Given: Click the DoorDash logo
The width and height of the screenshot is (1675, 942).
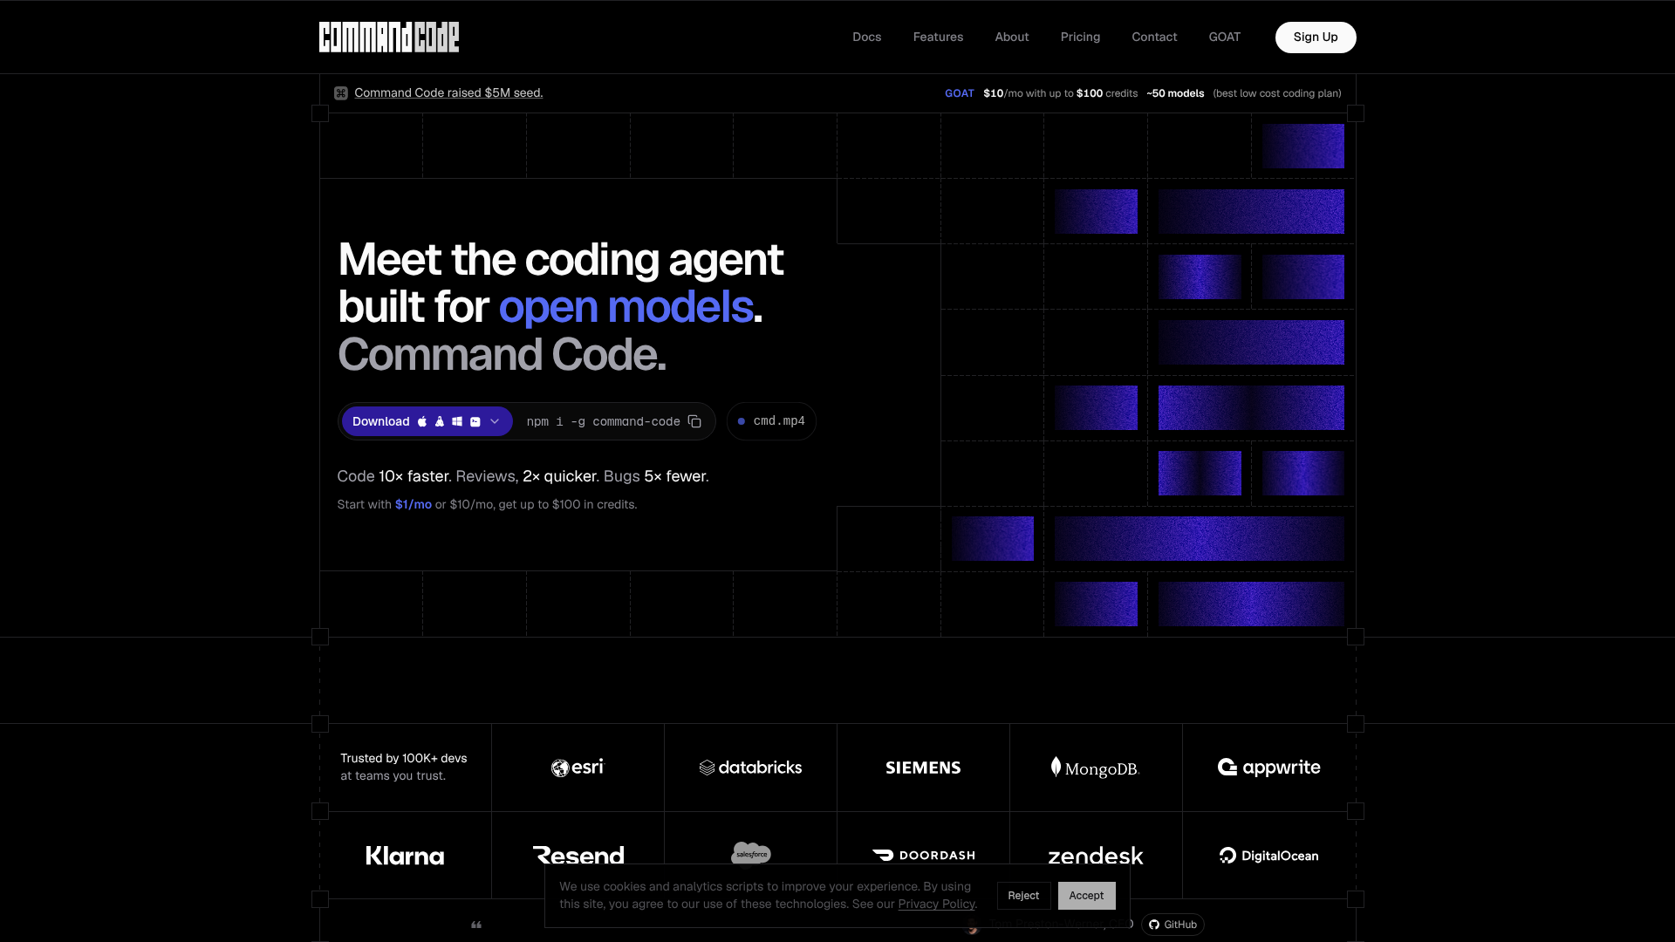Looking at the screenshot, I should point(923,856).
